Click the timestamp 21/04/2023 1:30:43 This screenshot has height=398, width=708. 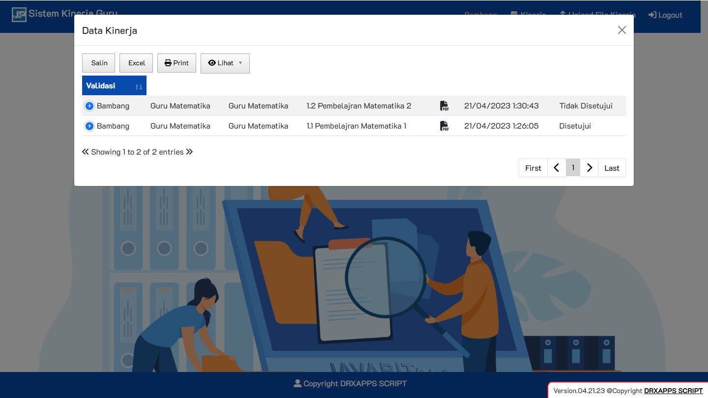pyautogui.click(x=501, y=106)
